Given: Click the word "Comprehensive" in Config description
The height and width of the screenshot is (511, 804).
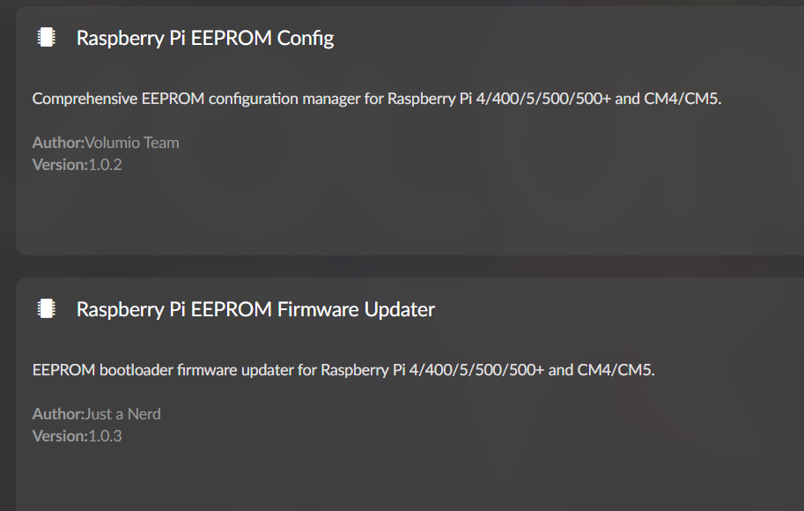Looking at the screenshot, I should click(85, 99).
